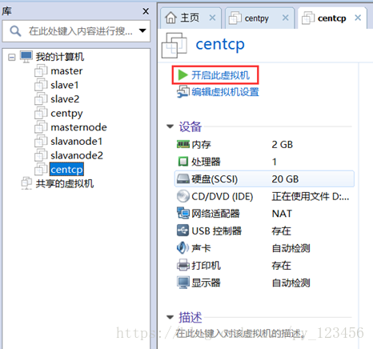
Task: Click the USB 控制器 存在 value
Action: coord(281,231)
